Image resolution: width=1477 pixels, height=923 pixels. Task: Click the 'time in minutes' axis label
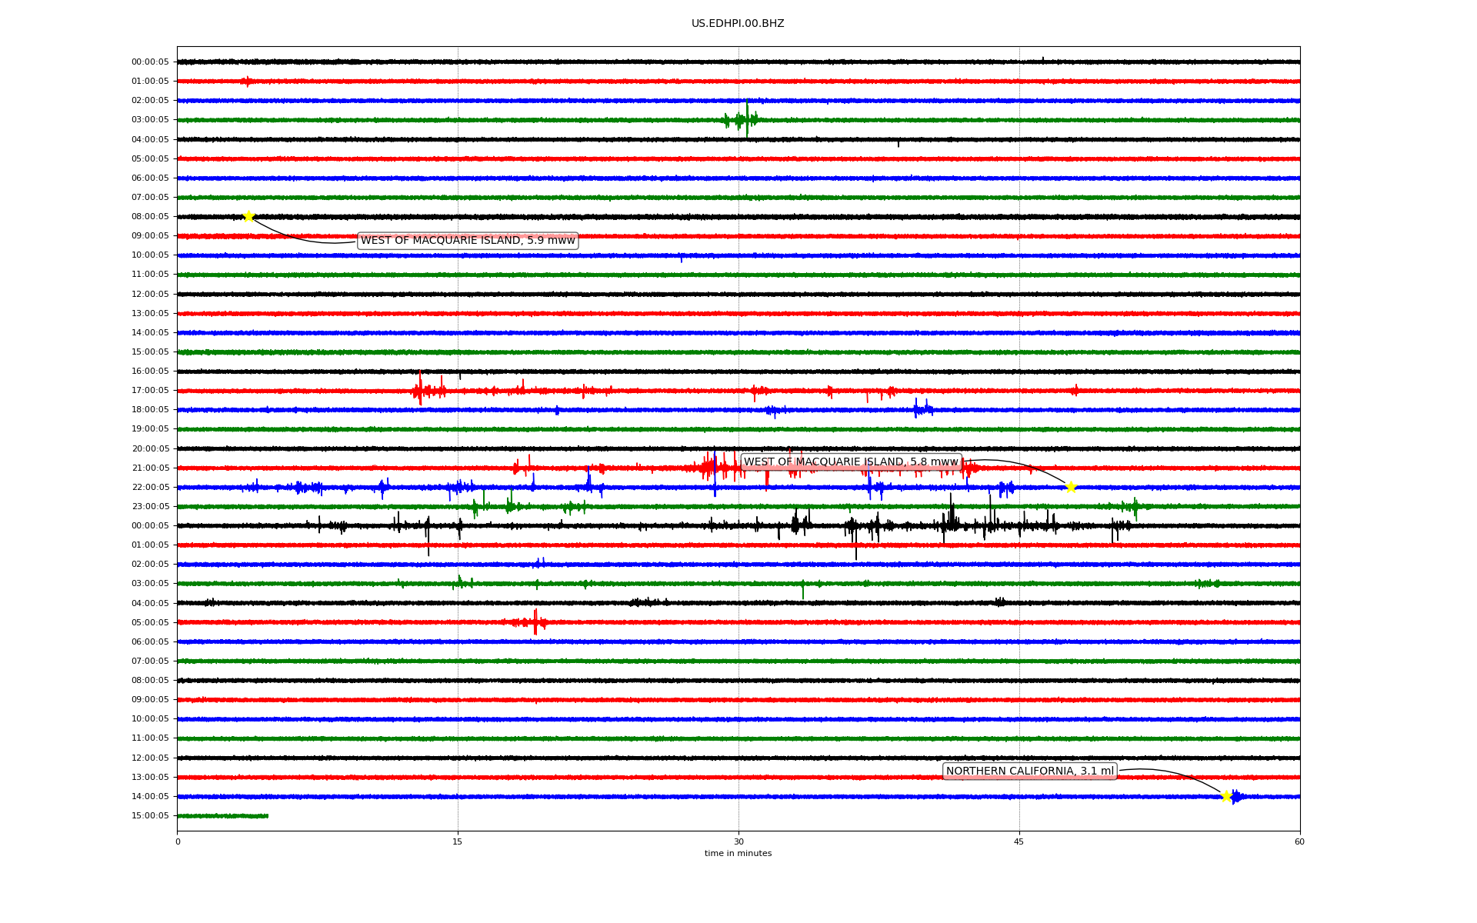738,854
